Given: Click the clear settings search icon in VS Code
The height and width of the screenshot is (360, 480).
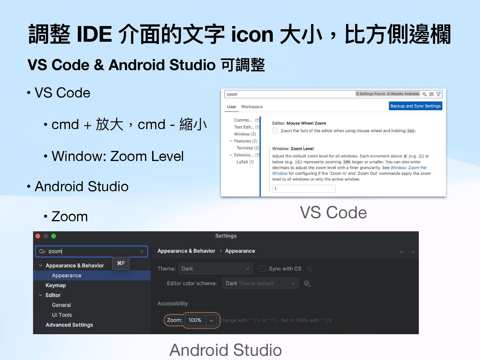Looking at the screenshot, I should [431, 94].
